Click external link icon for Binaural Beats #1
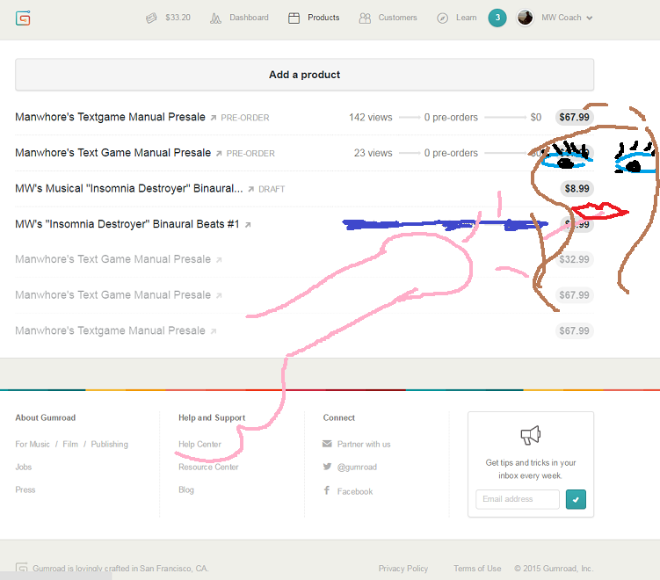Viewport: 660px width, 580px height. pyautogui.click(x=248, y=225)
